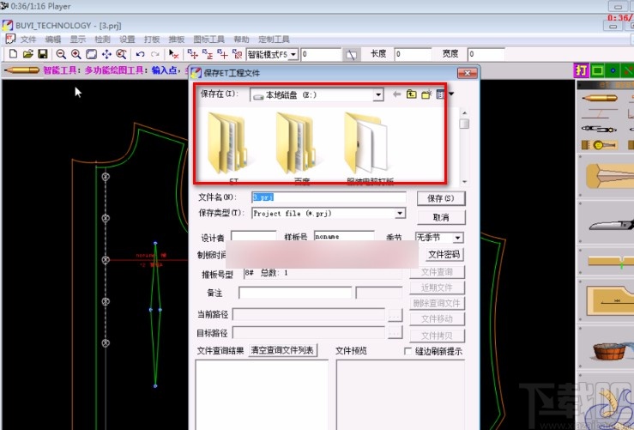Click the 清空查询文件列表 button

point(282,350)
